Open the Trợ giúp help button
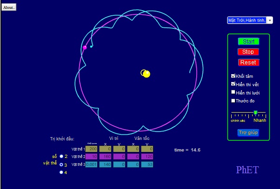Screen dimensions: 280x189 coord(248,132)
